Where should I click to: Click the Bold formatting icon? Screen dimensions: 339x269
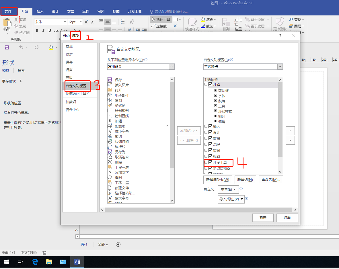(37, 31)
